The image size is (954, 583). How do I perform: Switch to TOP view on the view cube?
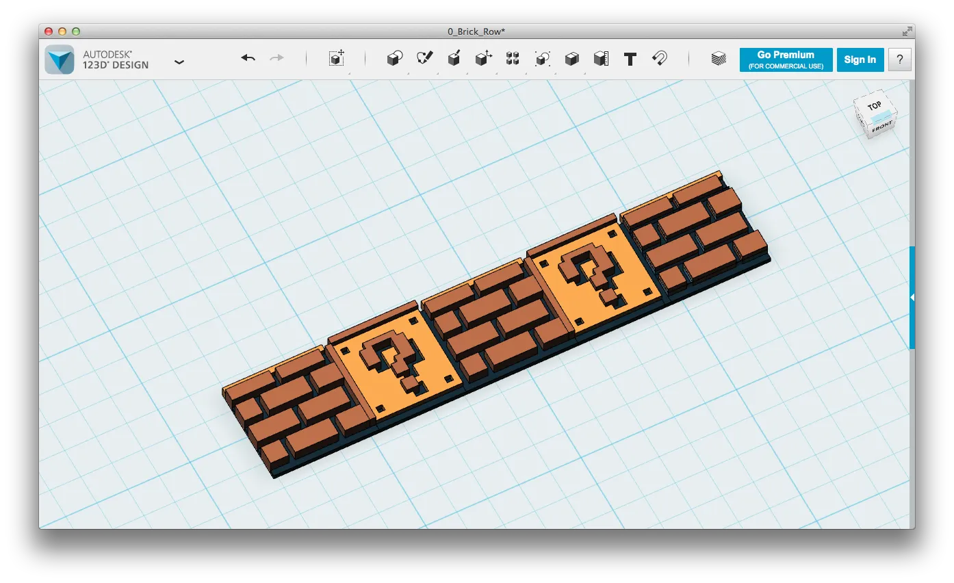874,106
